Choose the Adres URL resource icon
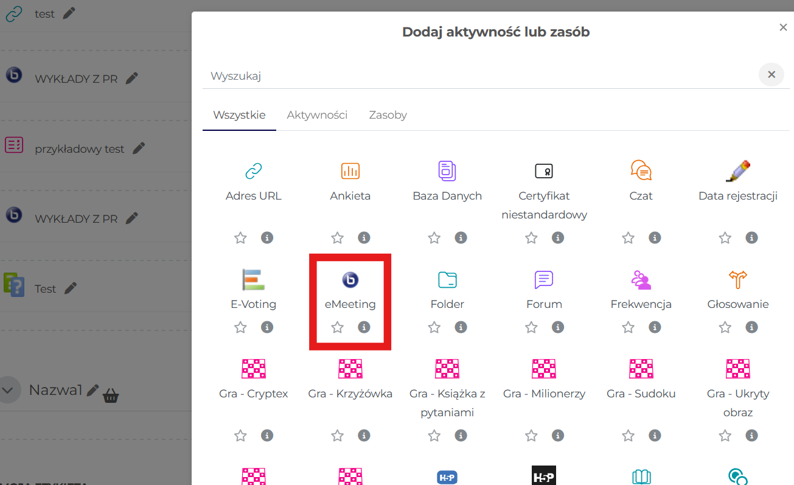Screen dimensions: 794x485 tap(253, 171)
